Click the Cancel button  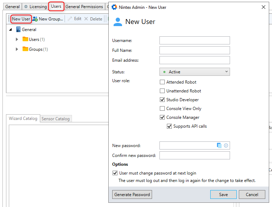click(252, 195)
